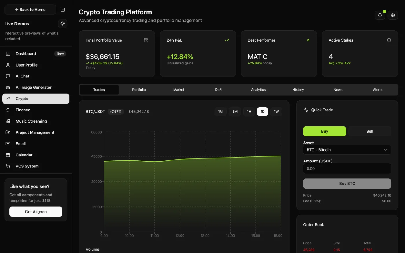Click the small trend icon beside +$4707.29

pos(87,63)
